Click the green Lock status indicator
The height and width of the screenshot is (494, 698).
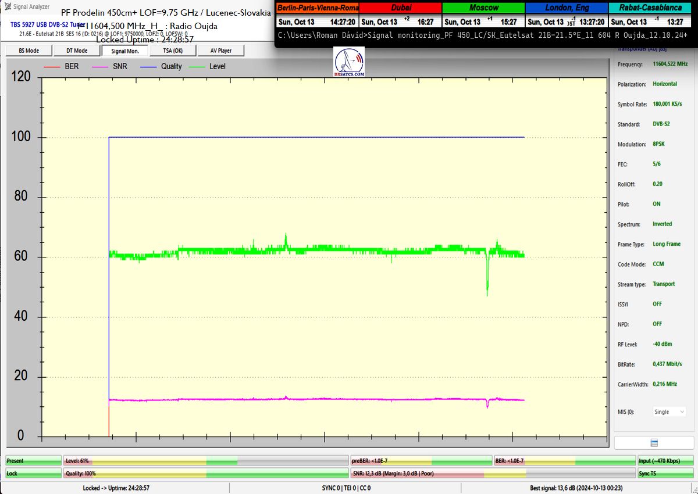click(33, 474)
